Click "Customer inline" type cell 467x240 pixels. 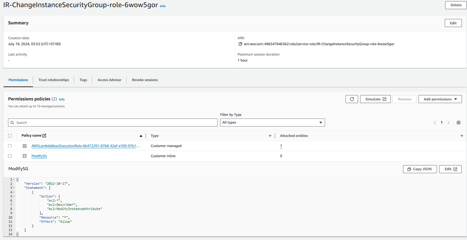click(x=163, y=156)
